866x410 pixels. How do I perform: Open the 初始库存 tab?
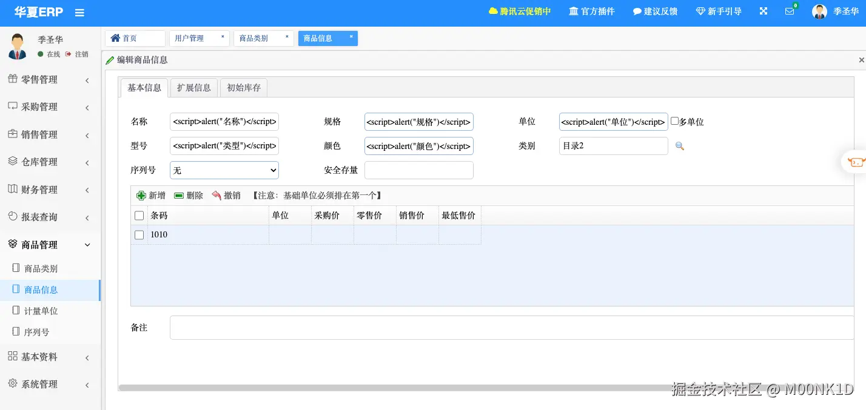243,87
